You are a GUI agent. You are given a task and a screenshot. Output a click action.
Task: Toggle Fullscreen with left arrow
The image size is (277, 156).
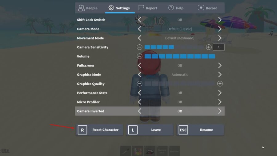pos(139,65)
